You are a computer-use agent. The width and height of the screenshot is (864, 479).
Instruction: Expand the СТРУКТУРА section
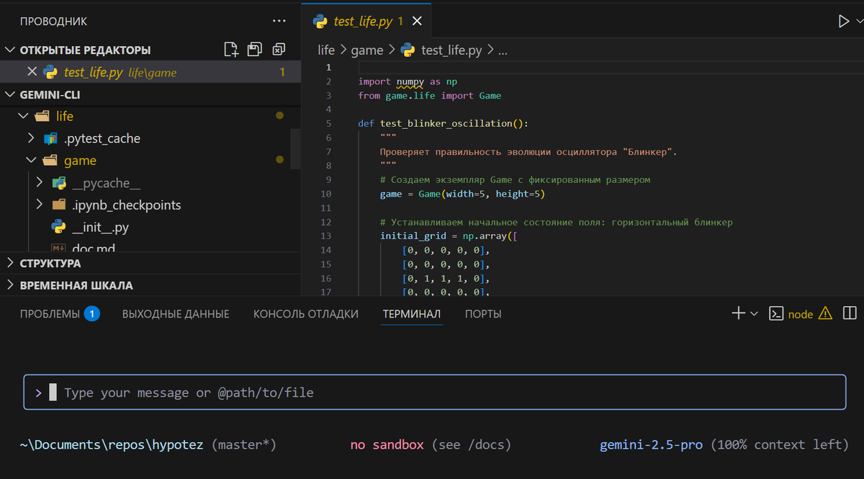pyautogui.click(x=150, y=263)
